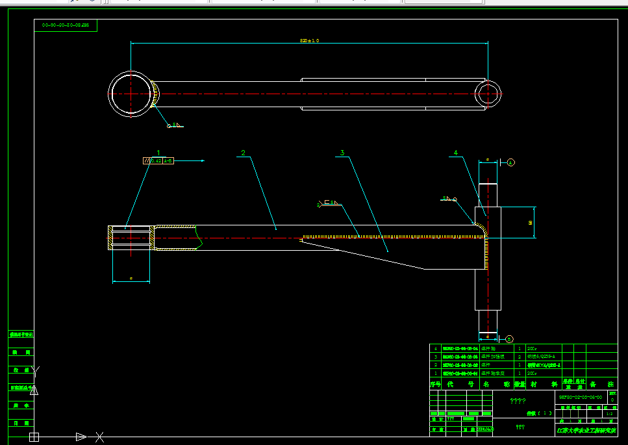Select weld symbol below top-view bearing circle

(175, 126)
